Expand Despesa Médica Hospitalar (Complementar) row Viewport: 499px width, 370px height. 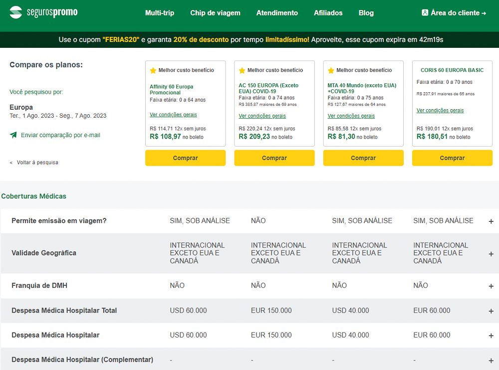pos(491,361)
